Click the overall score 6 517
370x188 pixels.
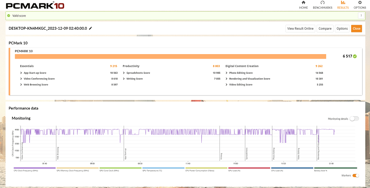[x=347, y=56]
